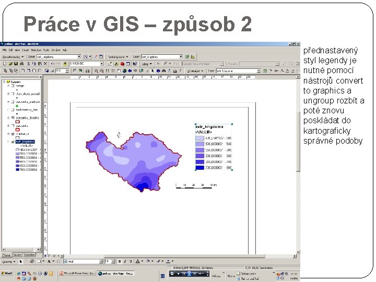
Task: Click the Save icon
Action: pyautogui.click(x=16, y=64)
